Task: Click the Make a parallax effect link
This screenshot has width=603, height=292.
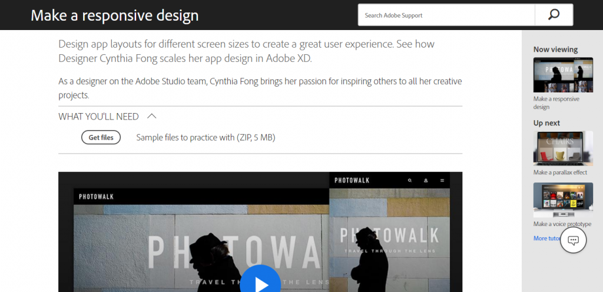Action: (x=560, y=172)
